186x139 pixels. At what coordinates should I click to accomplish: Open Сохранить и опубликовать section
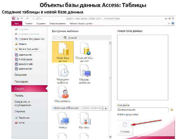(23, 103)
